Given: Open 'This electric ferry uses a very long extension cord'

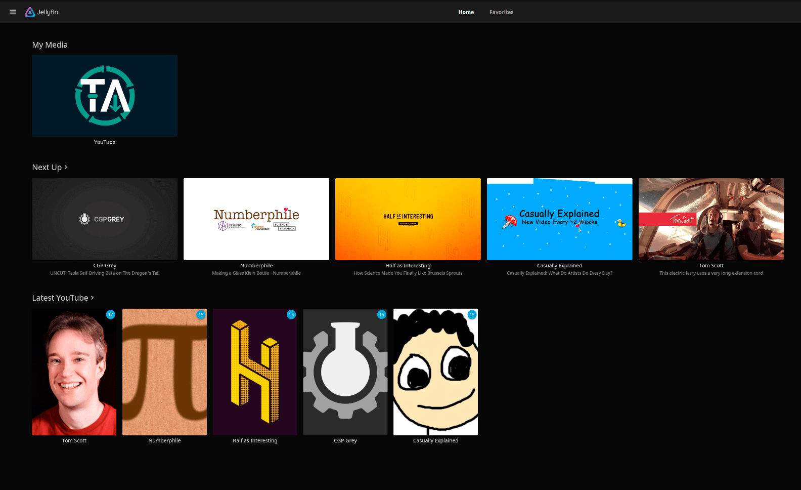Looking at the screenshot, I should point(711,273).
